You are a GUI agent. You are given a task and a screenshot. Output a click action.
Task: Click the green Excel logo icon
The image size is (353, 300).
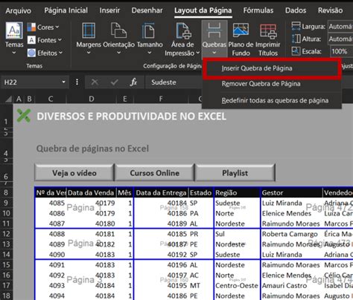pyautogui.click(x=24, y=116)
